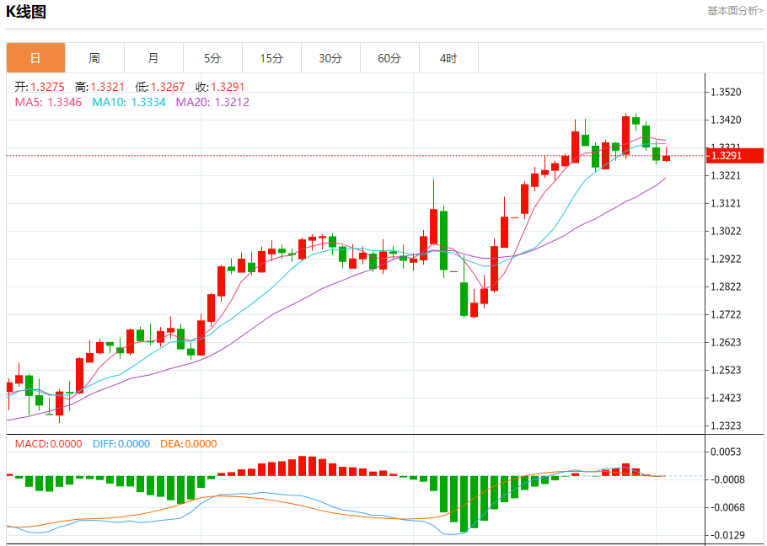Image resolution: width=767 pixels, height=546 pixels.
Task: Click the MACD value label
Action: click(48, 444)
